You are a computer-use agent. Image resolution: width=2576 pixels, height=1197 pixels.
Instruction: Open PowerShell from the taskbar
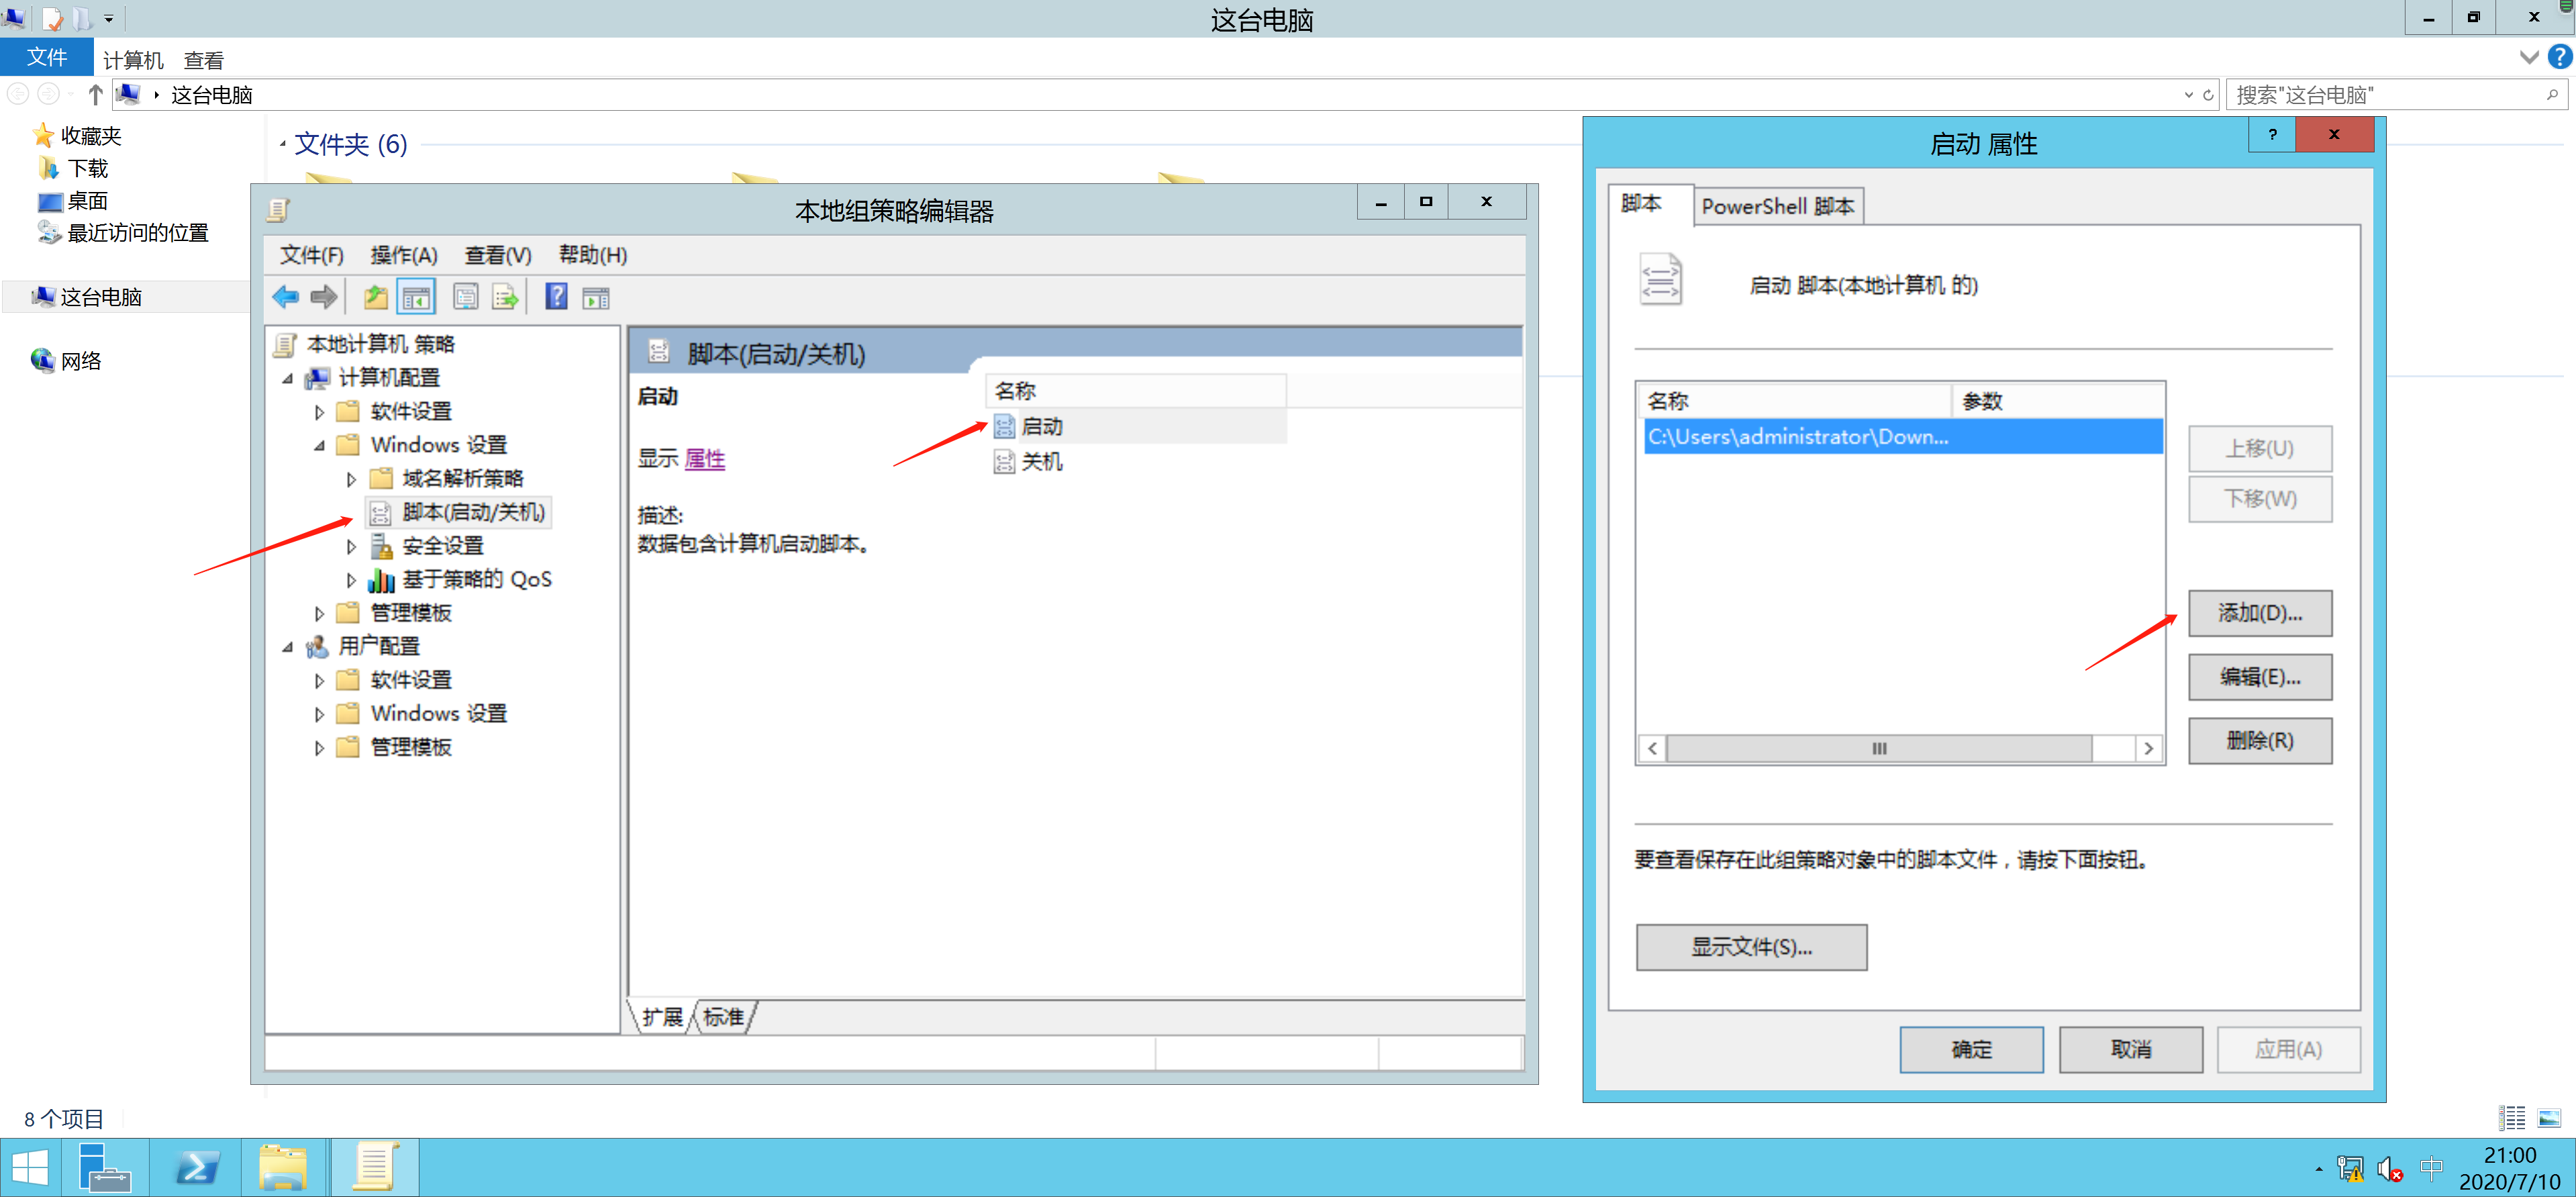tap(196, 1167)
